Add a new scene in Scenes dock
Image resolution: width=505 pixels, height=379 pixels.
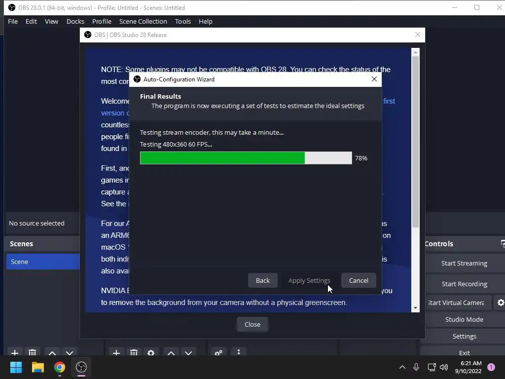pyautogui.click(x=14, y=352)
